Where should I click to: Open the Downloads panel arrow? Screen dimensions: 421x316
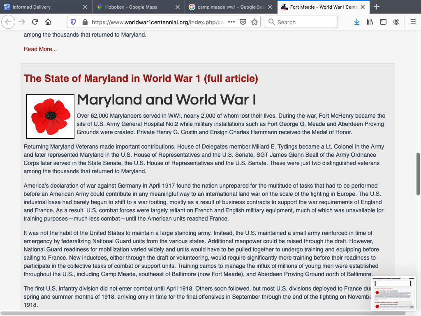[x=357, y=22]
